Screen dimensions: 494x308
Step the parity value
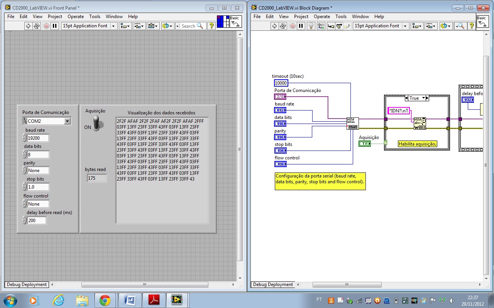[25, 170]
